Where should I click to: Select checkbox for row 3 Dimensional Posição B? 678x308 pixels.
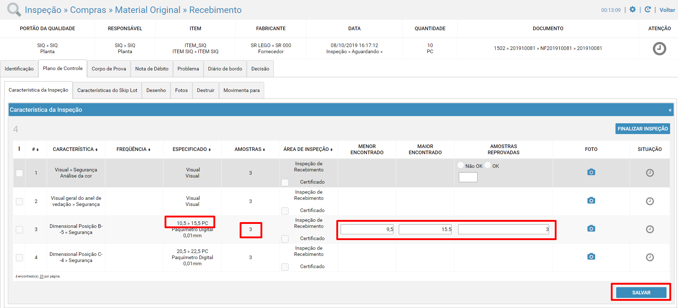(x=19, y=229)
